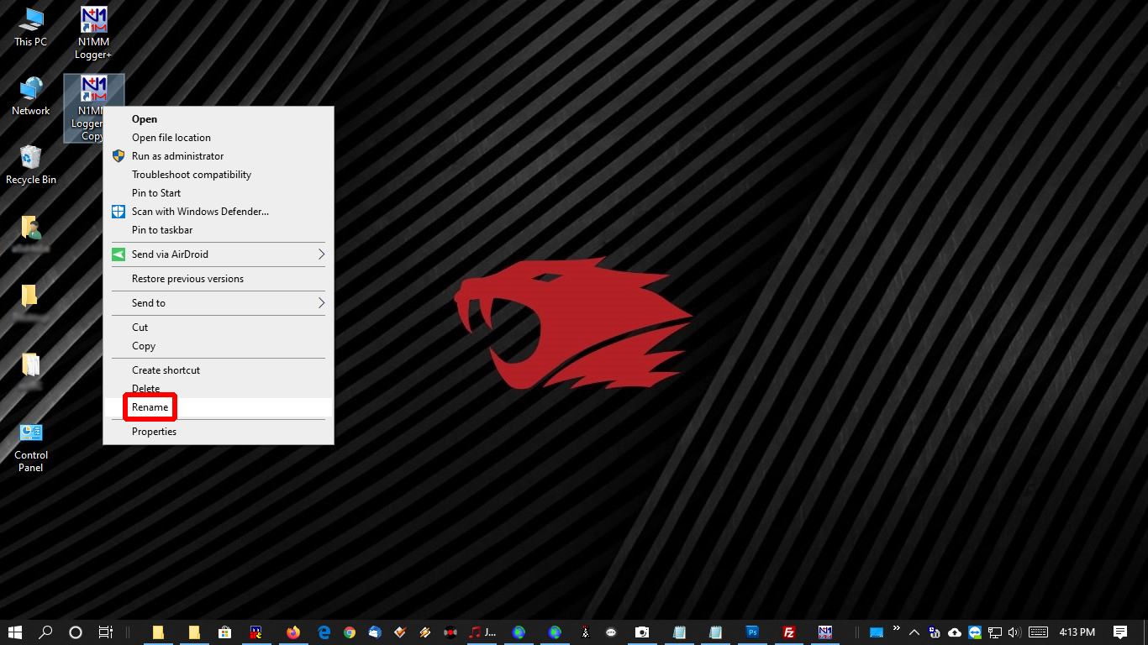Open the blue desktop toolbar icon

pyautogui.click(x=876, y=632)
